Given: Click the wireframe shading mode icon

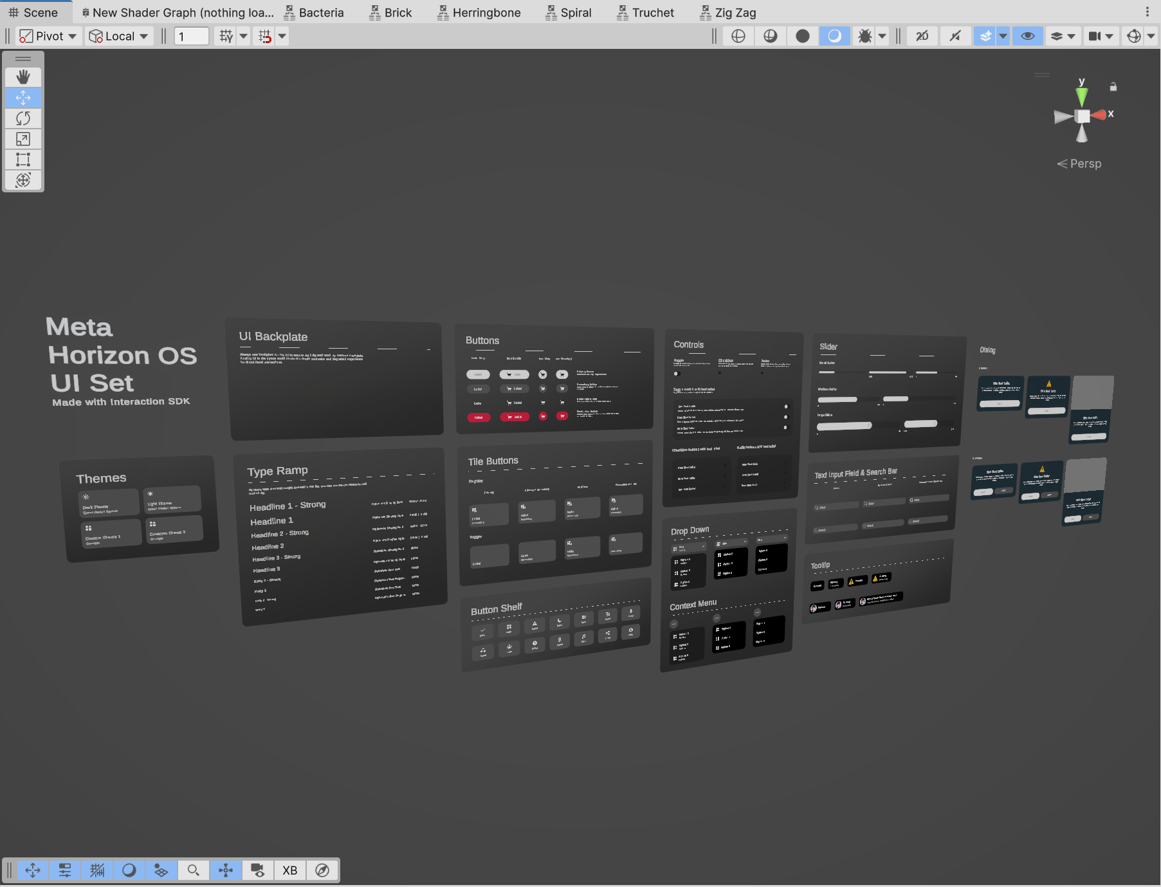Looking at the screenshot, I should pos(738,36).
